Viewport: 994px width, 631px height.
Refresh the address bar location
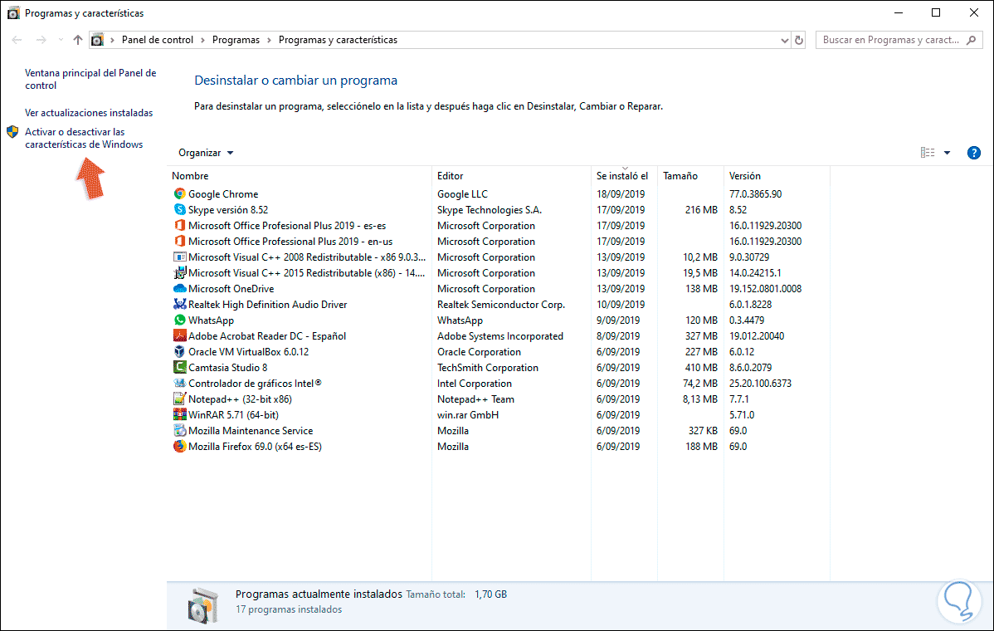pos(799,40)
